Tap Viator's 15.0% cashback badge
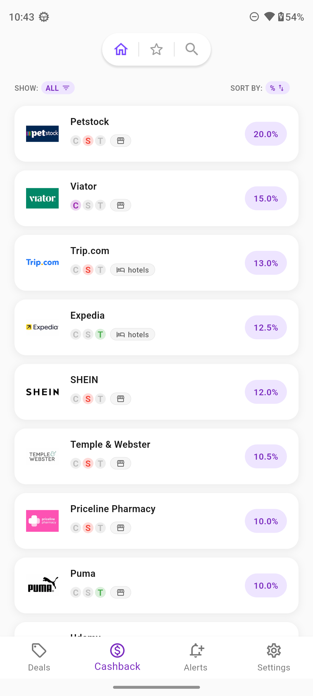313x696 pixels. [x=265, y=198]
